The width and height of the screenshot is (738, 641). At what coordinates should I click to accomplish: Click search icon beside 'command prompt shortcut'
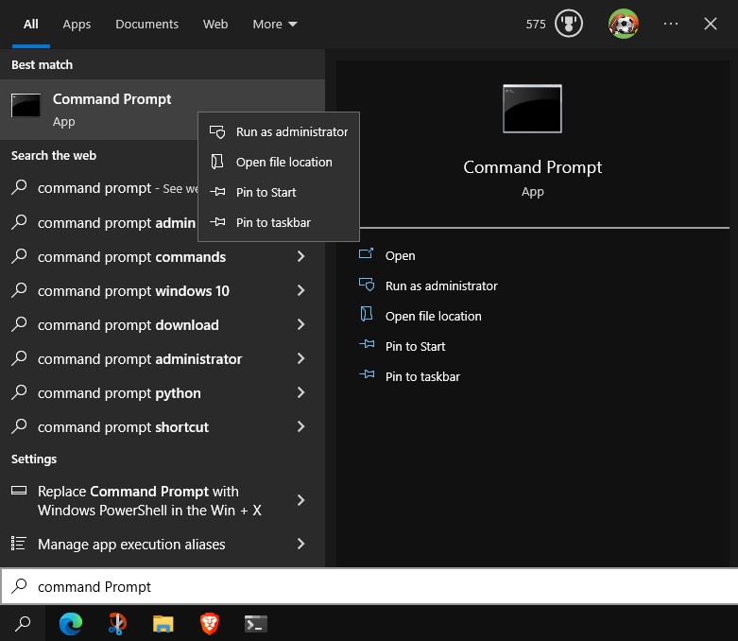coord(19,425)
